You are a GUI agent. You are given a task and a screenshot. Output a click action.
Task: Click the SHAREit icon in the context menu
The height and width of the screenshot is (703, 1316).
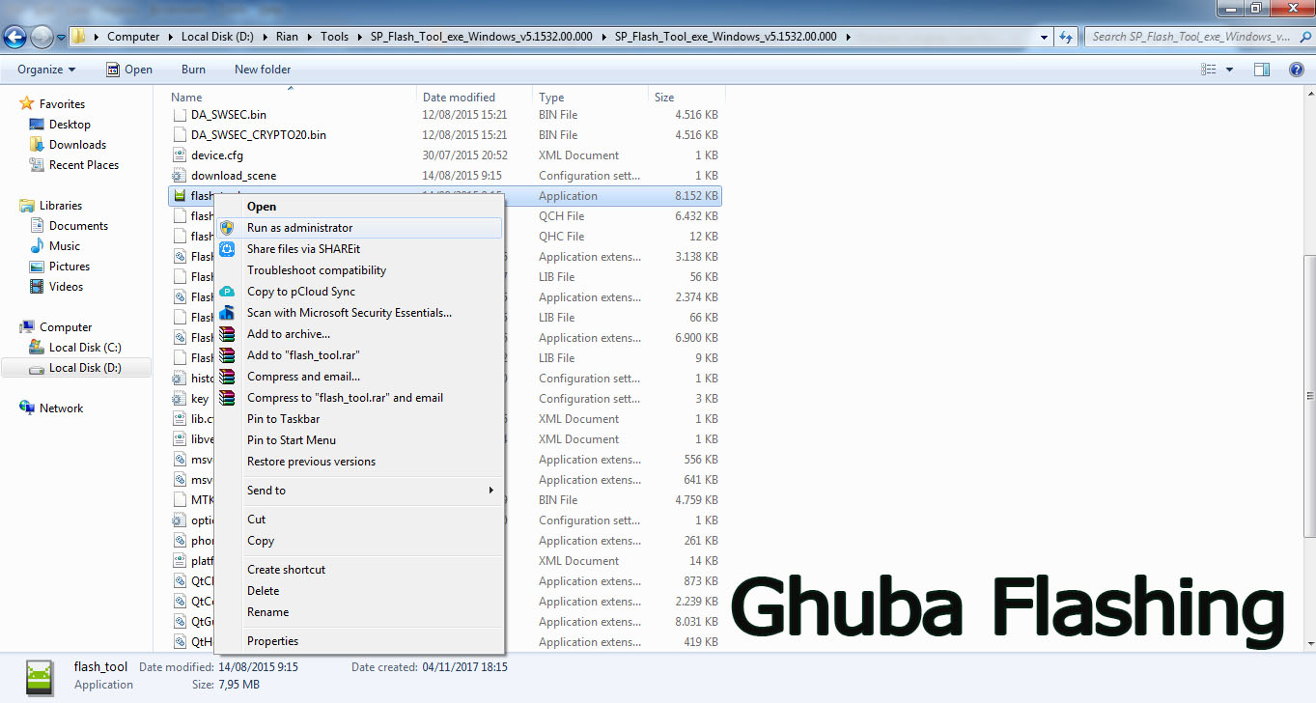[227, 248]
